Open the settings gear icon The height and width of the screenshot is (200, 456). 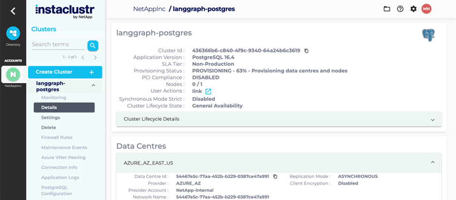[413, 9]
